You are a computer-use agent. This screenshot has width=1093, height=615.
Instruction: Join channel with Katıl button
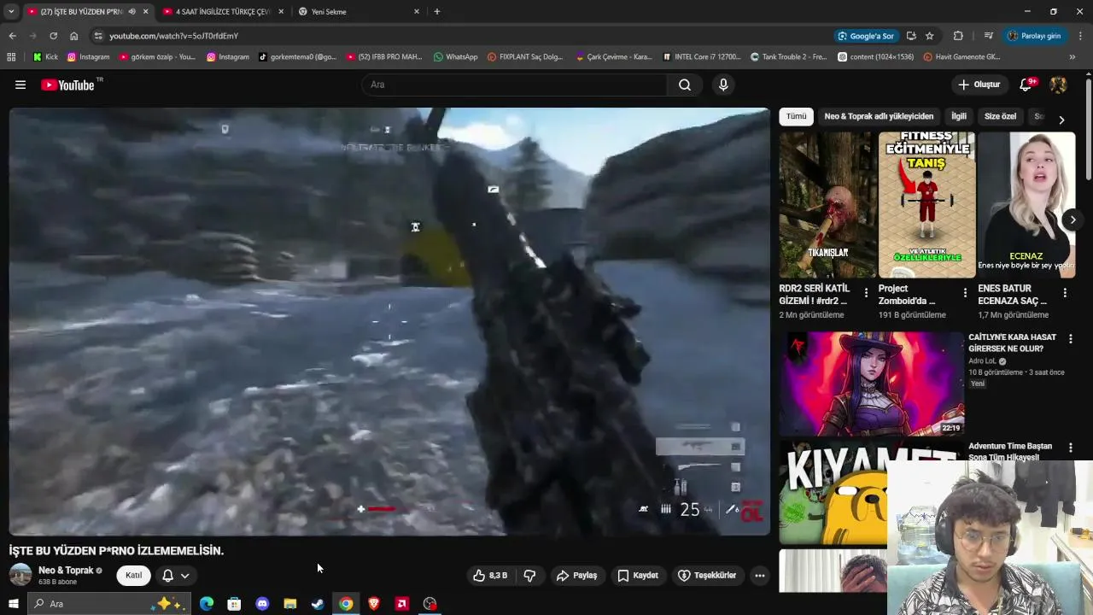click(x=134, y=576)
